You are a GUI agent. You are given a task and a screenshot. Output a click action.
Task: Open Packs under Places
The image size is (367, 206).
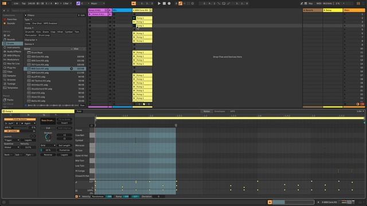10,100
